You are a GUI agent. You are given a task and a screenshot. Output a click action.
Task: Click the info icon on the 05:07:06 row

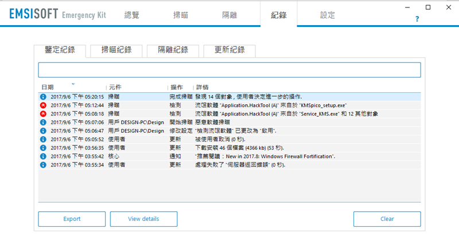coord(43,122)
